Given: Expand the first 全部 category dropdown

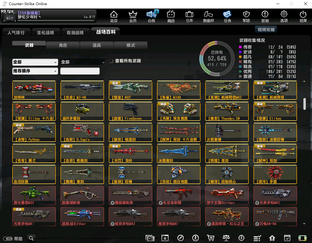Looking at the screenshot, I should coord(35,62).
